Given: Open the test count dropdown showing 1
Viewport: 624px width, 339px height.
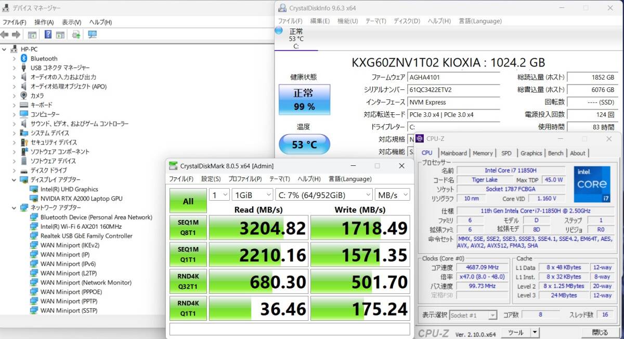Looking at the screenshot, I should click(219, 194).
